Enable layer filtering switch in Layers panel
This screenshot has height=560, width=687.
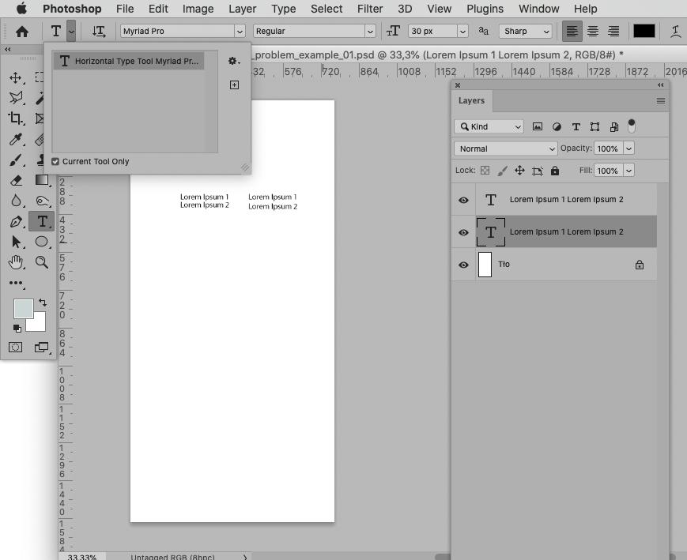[630, 125]
